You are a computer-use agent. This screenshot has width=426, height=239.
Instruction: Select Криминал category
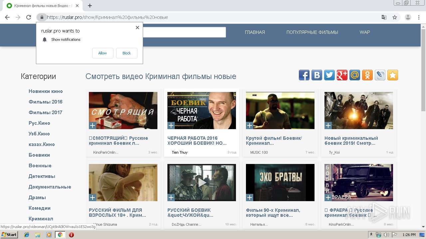click(x=41, y=219)
